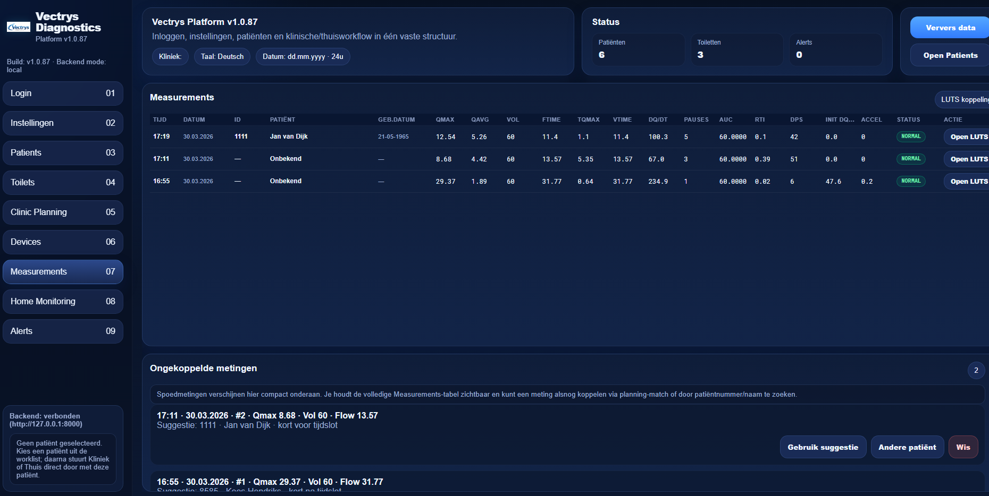Open LUTS for the 16:55 measurement
This screenshot has height=496, width=989.
966,182
